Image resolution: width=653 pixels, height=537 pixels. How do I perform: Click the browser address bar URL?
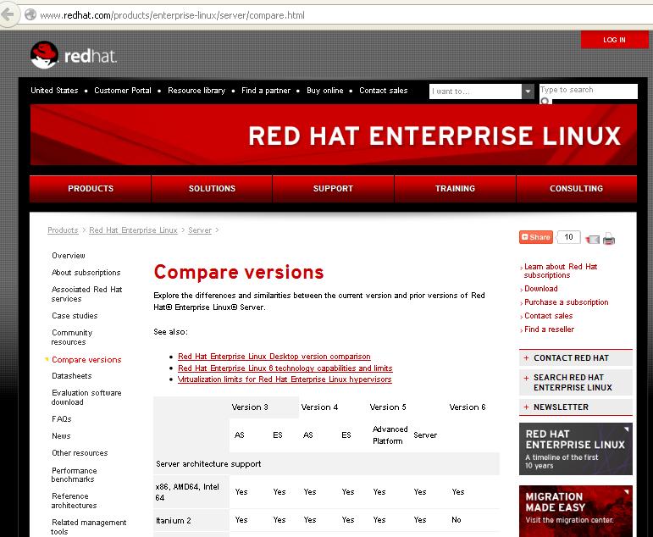(172, 15)
